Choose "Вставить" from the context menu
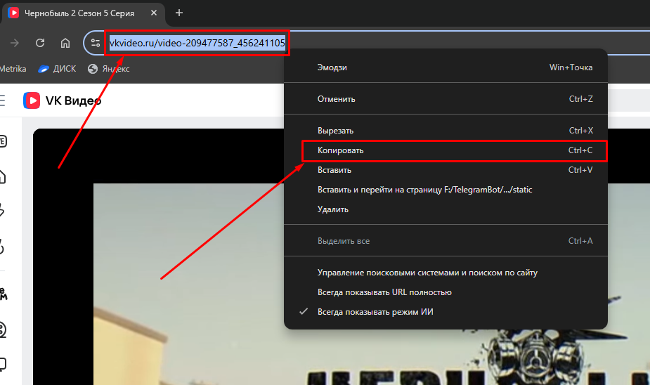Screen dimensions: 650x385 (334, 170)
